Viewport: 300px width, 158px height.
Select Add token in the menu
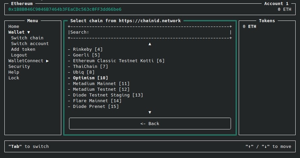pyautogui.click(x=23, y=49)
